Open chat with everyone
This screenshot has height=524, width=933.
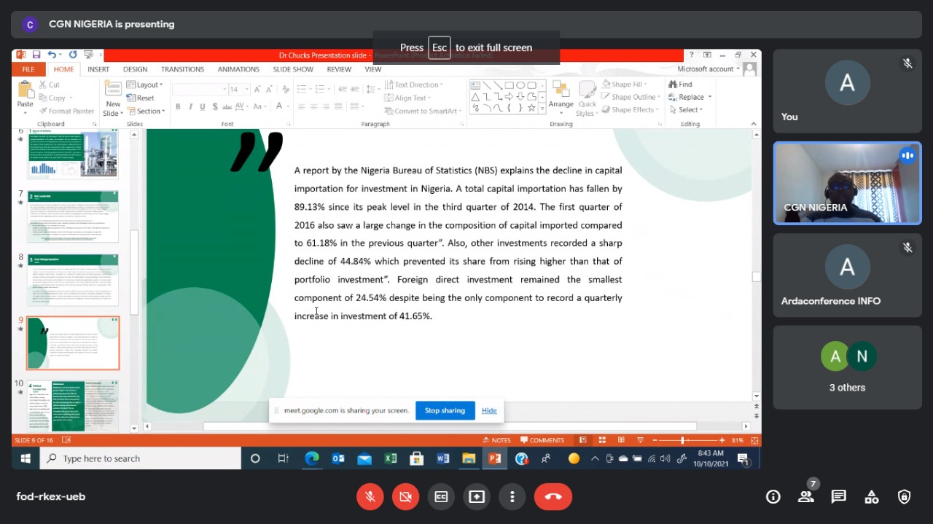(839, 496)
